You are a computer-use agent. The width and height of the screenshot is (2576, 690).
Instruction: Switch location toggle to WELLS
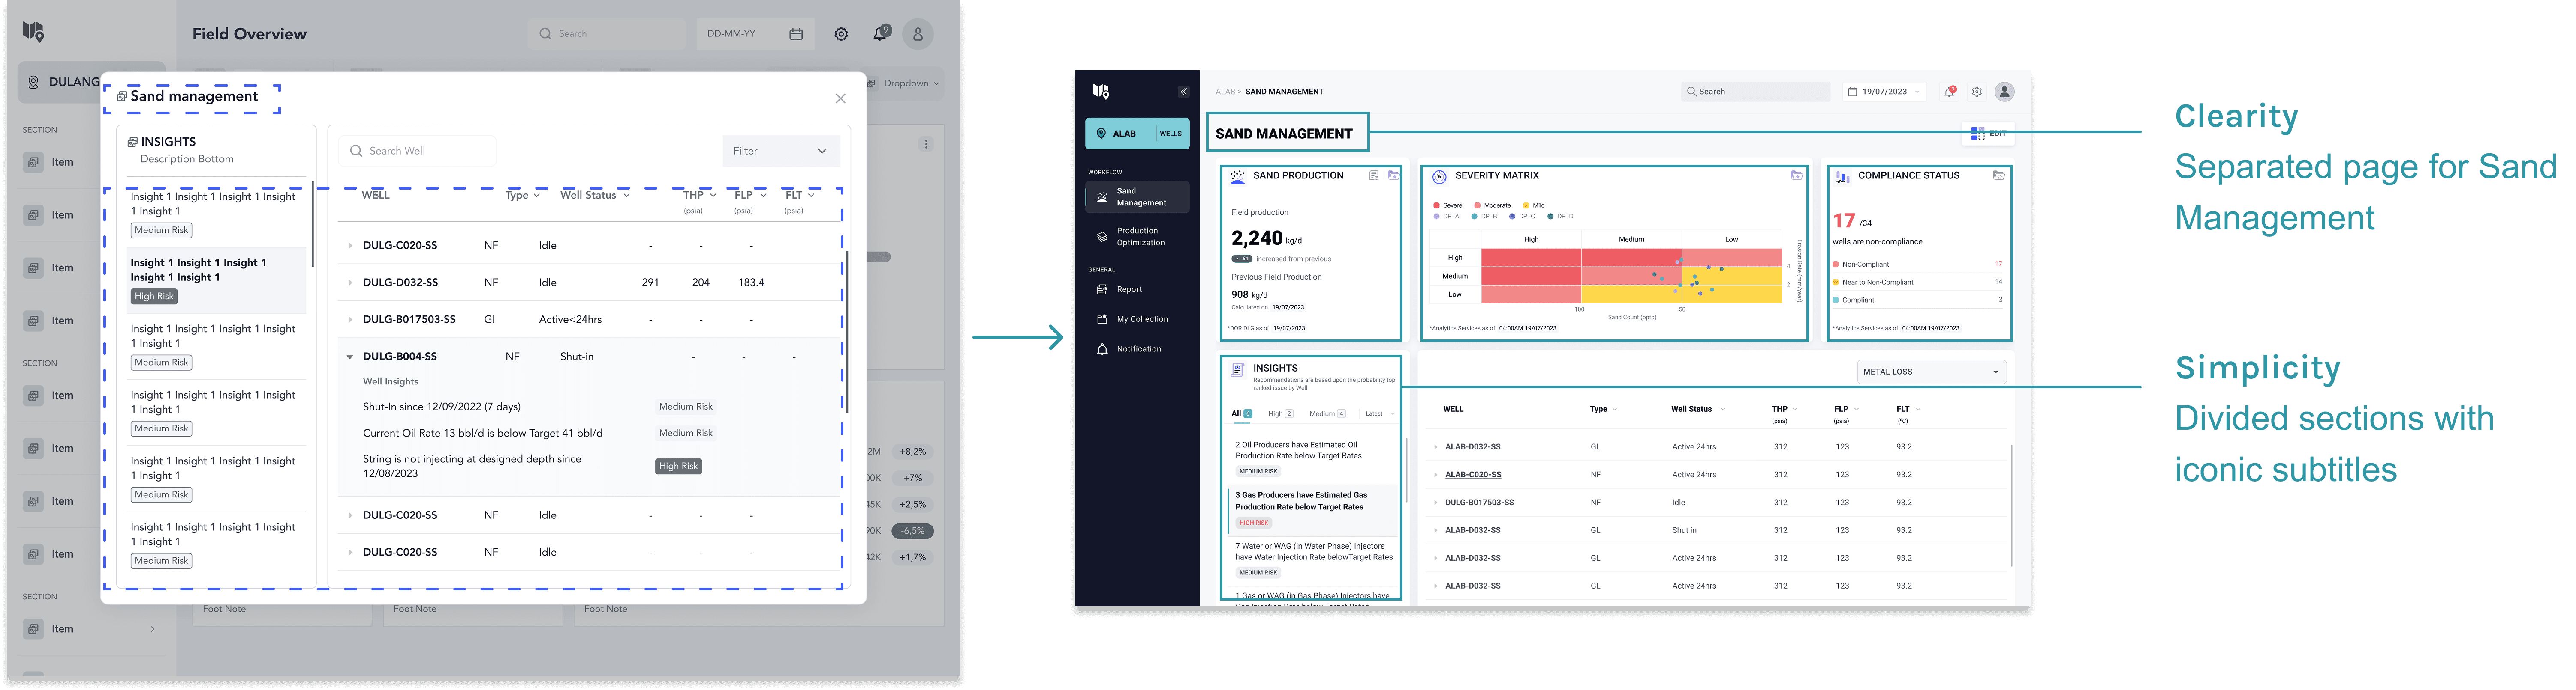coord(1170,134)
